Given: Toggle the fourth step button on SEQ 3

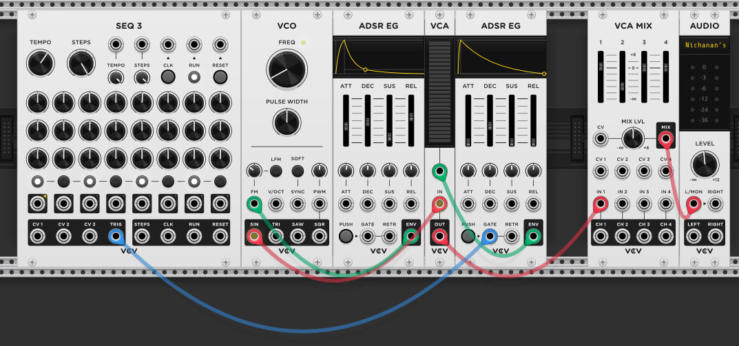Looking at the screenshot, I should pos(116,181).
